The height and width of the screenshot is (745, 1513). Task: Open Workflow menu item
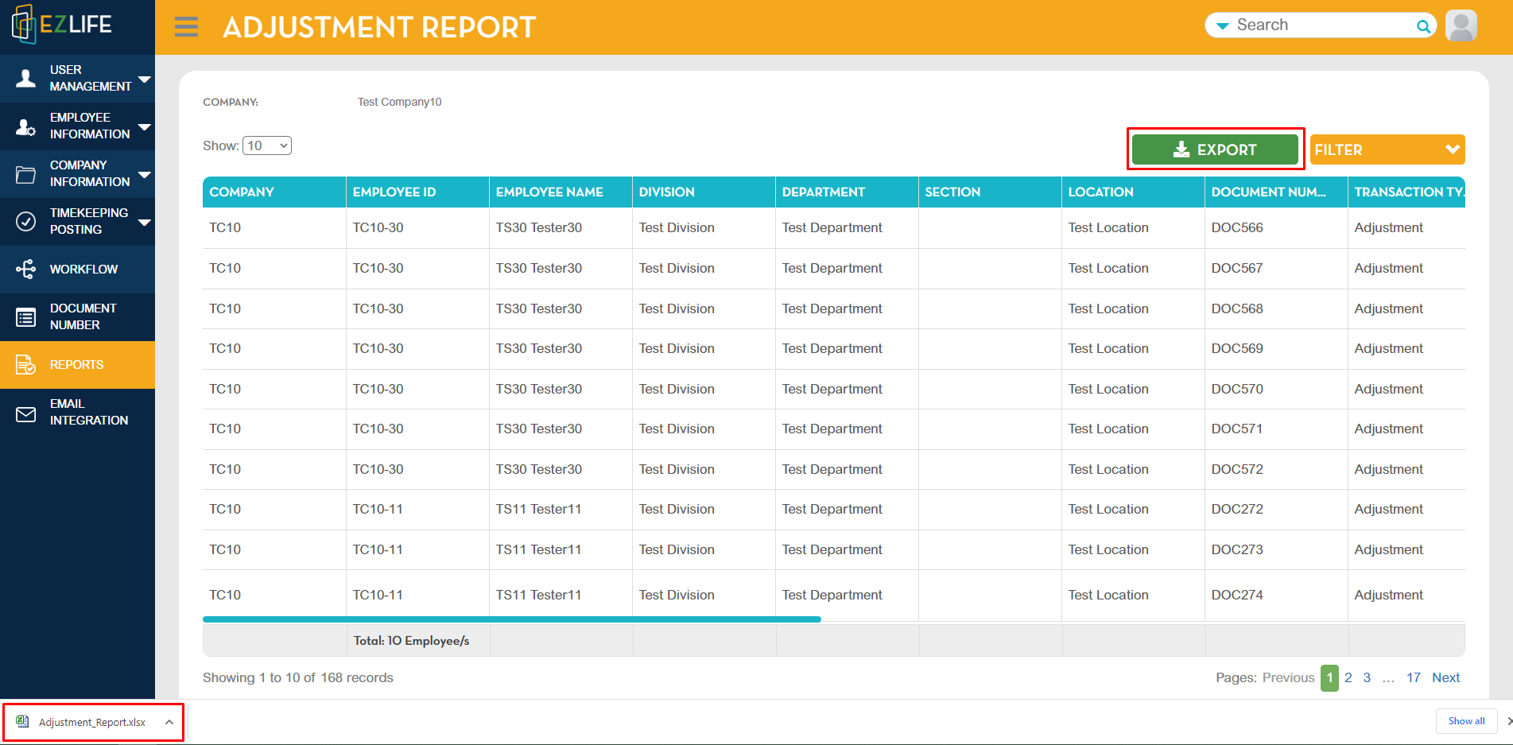click(x=77, y=270)
